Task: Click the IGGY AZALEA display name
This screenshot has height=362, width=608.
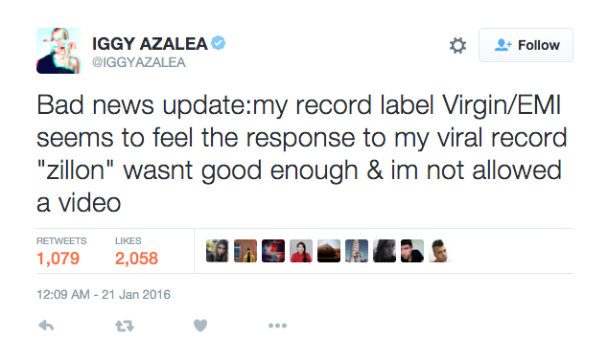Action: (x=150, y=43)
